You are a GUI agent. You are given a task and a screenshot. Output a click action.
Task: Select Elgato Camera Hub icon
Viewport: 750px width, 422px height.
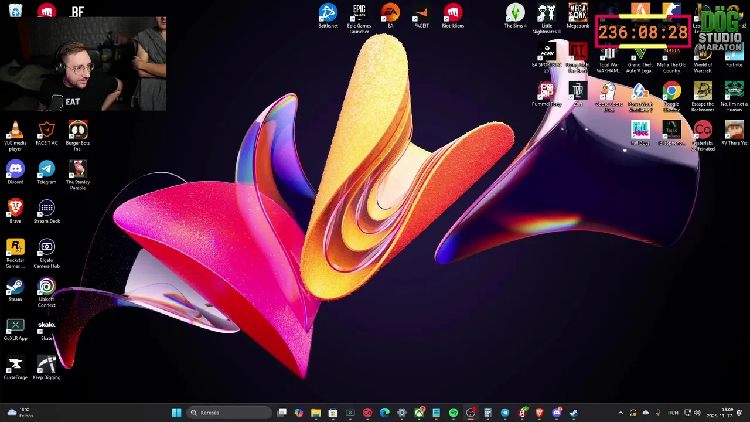point(46,254)
